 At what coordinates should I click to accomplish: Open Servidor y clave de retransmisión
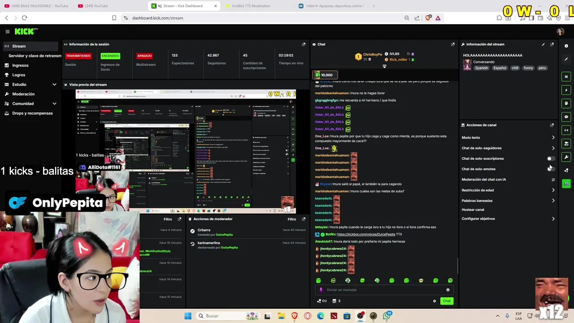(x=35, y=56)
